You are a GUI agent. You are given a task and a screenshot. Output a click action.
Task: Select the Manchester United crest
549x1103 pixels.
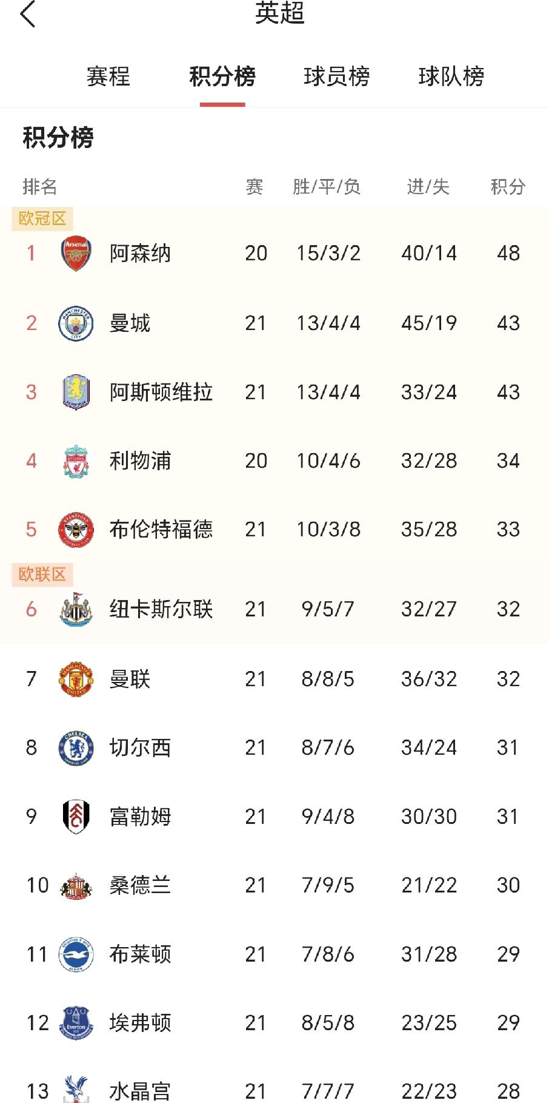(76, 679)
